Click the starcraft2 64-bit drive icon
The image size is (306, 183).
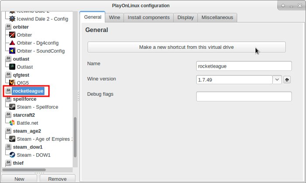click(x=8, y=115)
